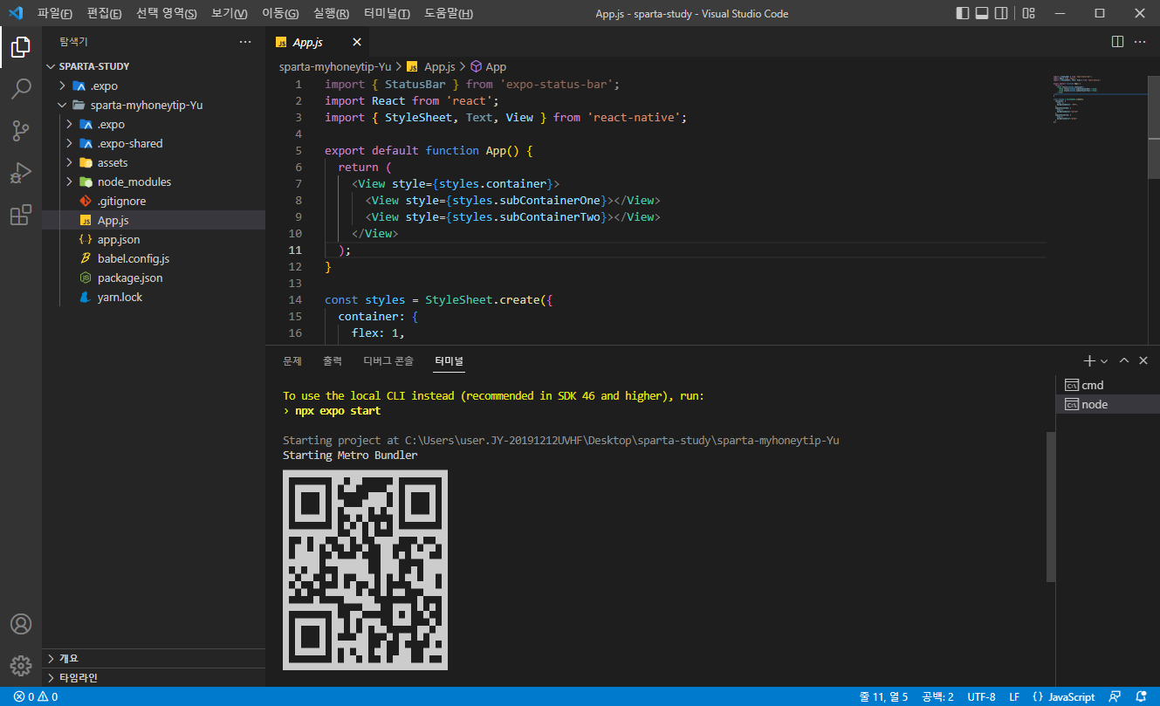The image size is (1160, 706).
Task: Open babel.config.js in the explorer
Action: coord(154,258)
